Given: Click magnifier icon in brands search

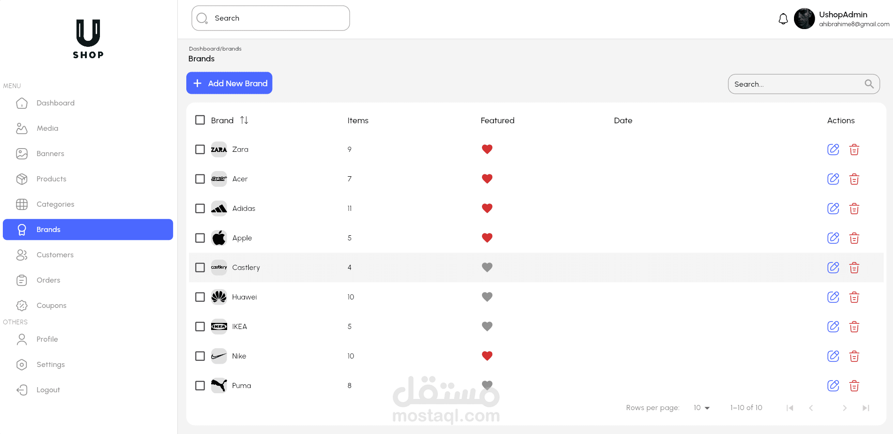Looking at the screenshot, I should coord(869,84).
